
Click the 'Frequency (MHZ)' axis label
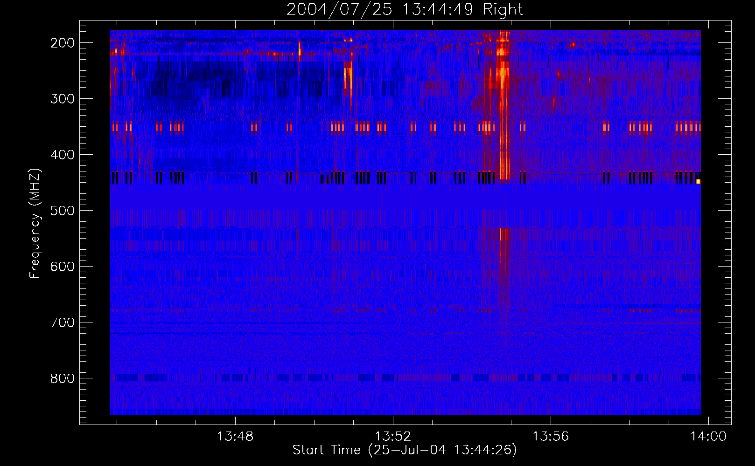pos(35,223)
